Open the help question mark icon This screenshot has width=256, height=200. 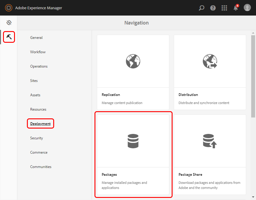(213, 8)
